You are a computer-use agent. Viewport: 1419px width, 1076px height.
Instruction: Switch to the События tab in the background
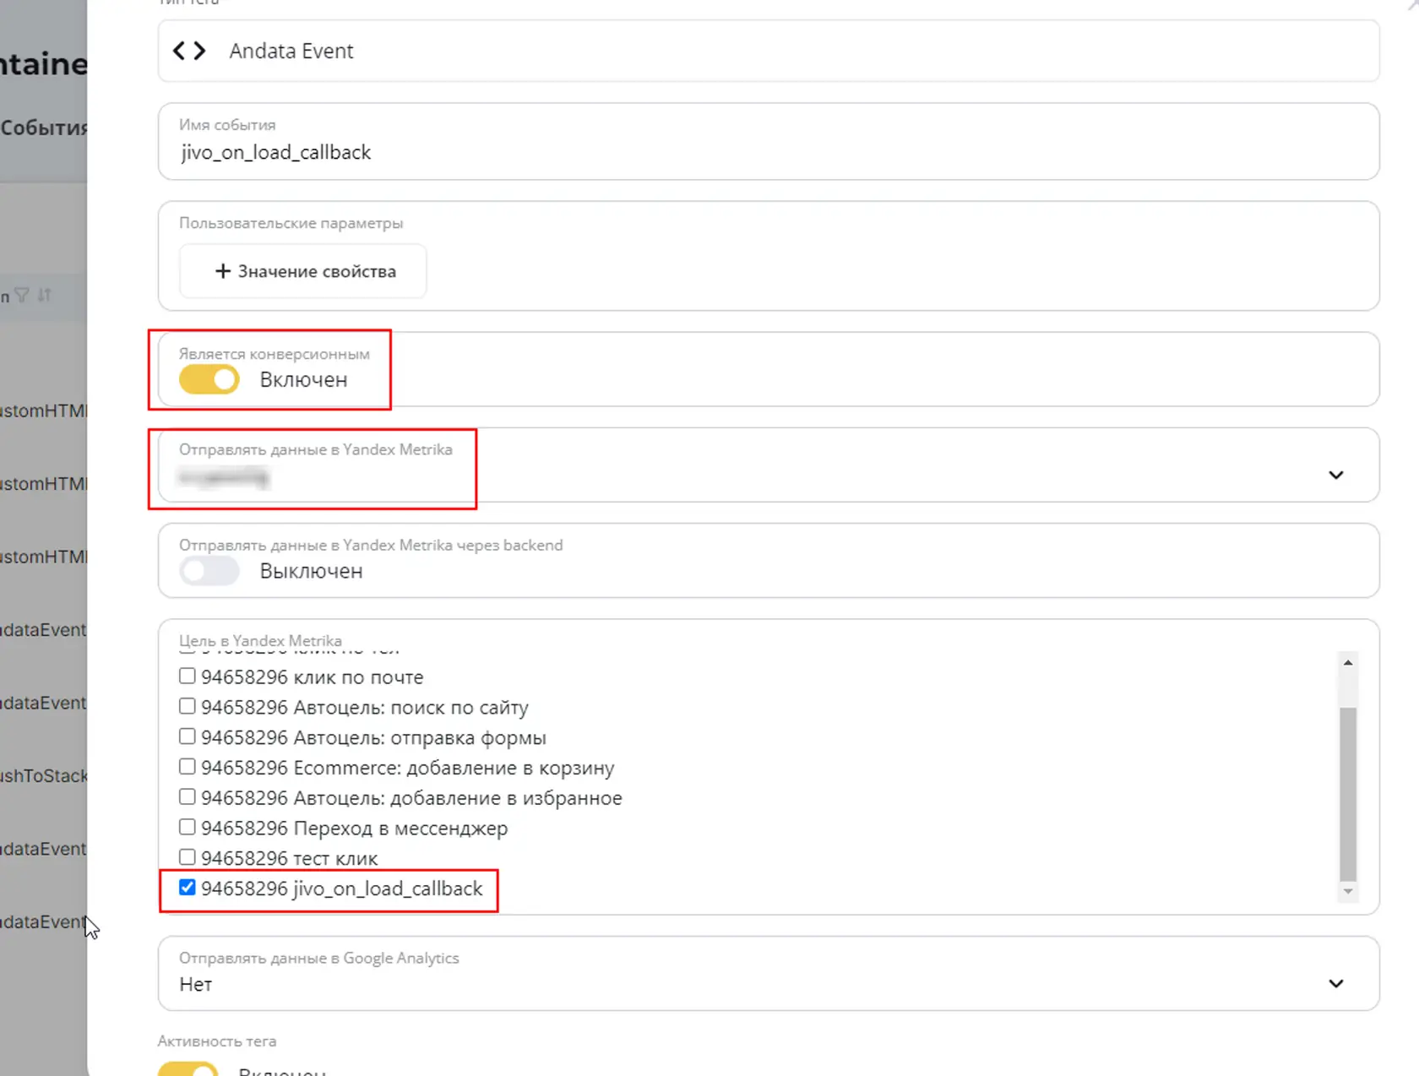point(44,128)
